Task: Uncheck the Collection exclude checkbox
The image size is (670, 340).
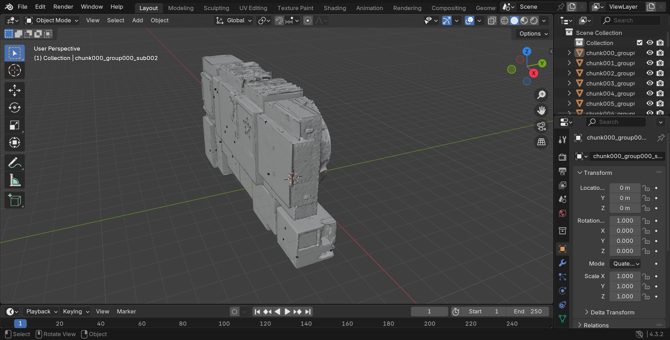Action: [x=639, y=43]
